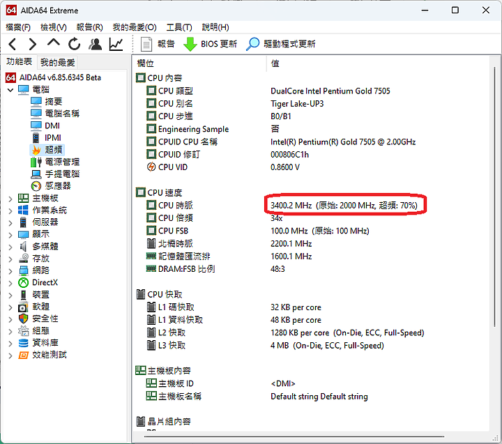Open the 檢視(V) menu
This screenshot has height=444, width=502.
pos(54,27)
